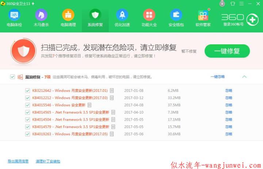Open 软件管家 software manager icon

(203, 15)
